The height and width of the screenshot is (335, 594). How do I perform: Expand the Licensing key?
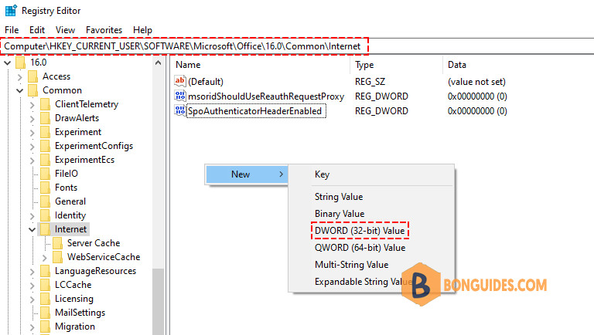click(x=32, y=299)
